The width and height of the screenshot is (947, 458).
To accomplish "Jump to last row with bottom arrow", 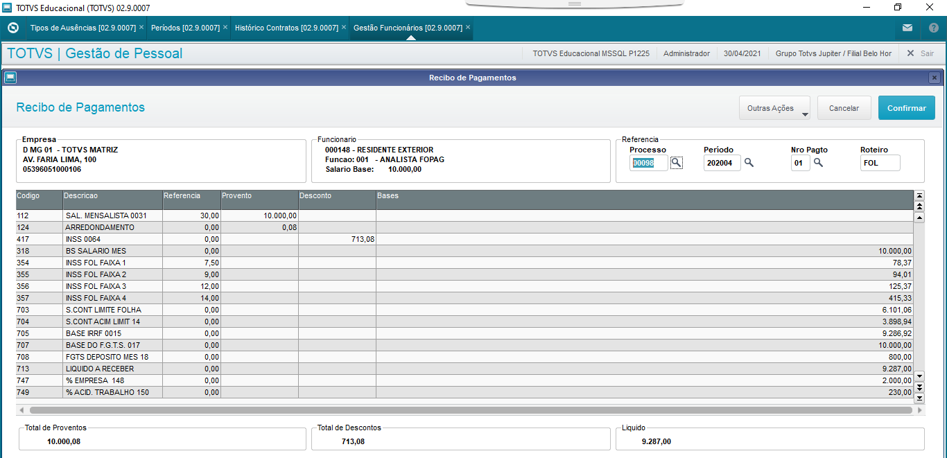I will 920,398.
